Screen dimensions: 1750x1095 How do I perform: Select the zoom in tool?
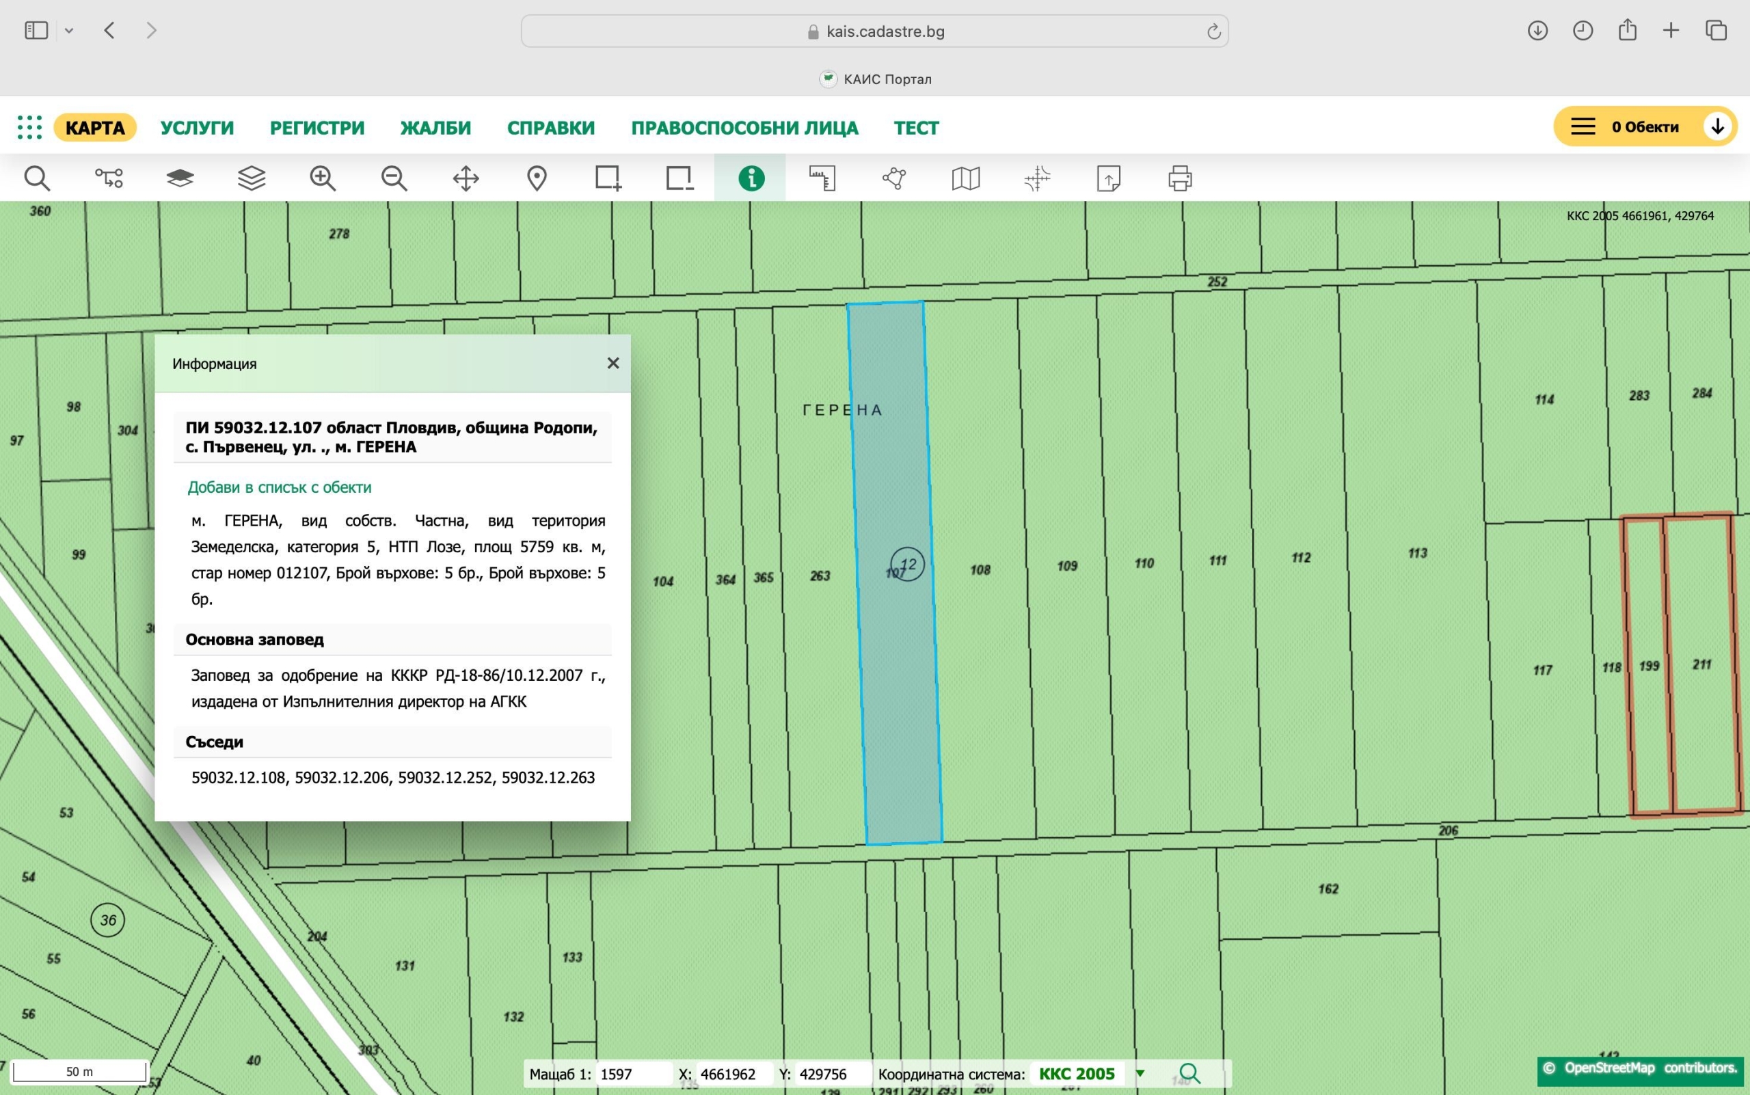(x=323, y=178)
